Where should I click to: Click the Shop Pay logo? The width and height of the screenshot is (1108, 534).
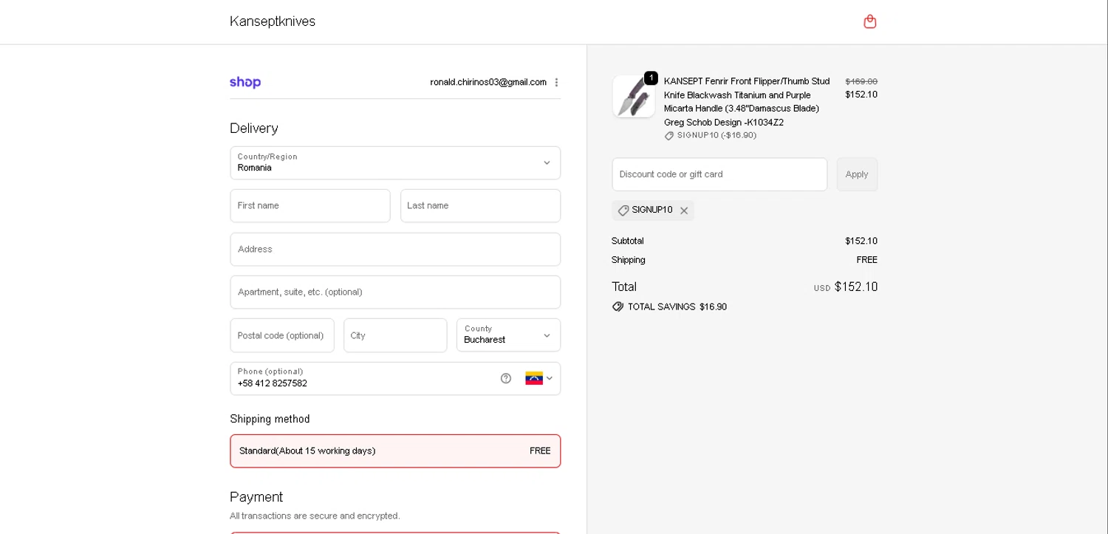point(245,82)
